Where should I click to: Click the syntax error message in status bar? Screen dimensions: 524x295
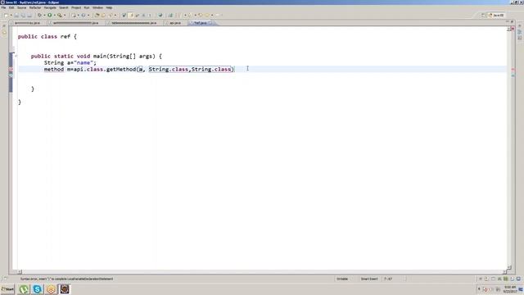[66, 279]
